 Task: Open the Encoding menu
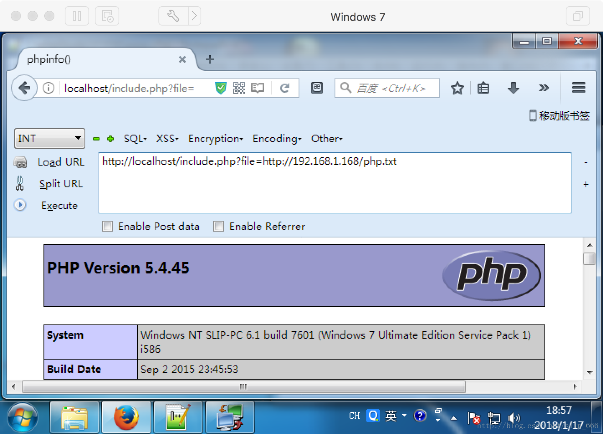(x=277, y=139)
